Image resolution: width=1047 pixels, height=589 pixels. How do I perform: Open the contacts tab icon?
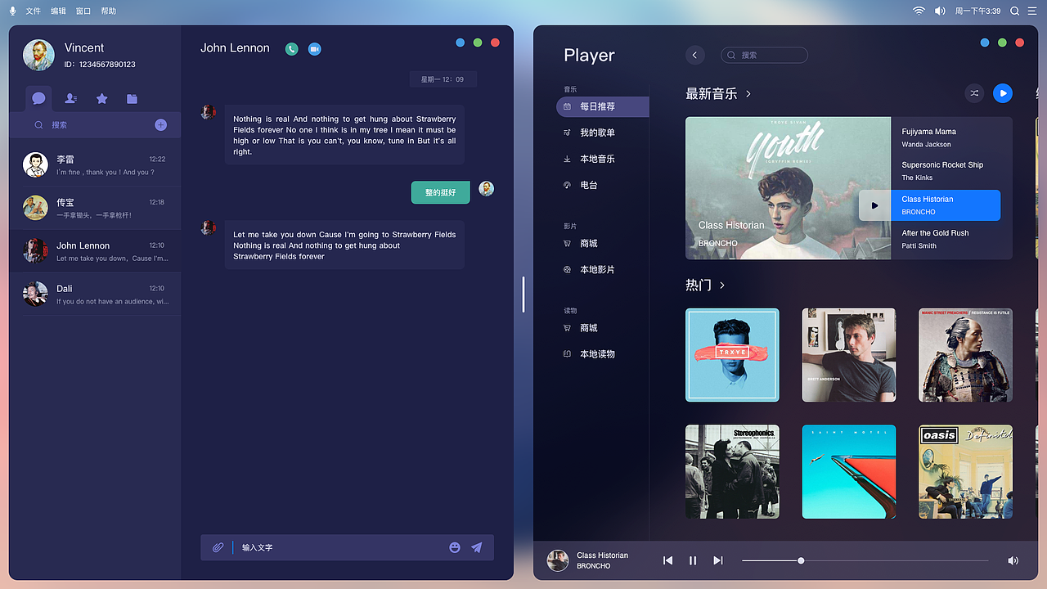click(71, 98)
